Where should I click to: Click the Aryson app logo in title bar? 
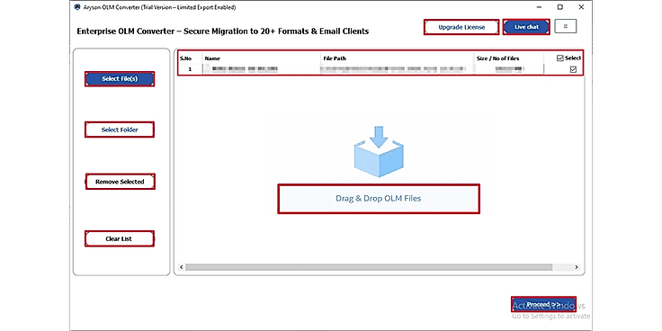coord(76,7)
